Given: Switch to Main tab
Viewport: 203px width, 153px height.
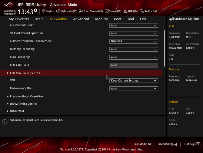Looking at the screenshot, I should point(39,19).
